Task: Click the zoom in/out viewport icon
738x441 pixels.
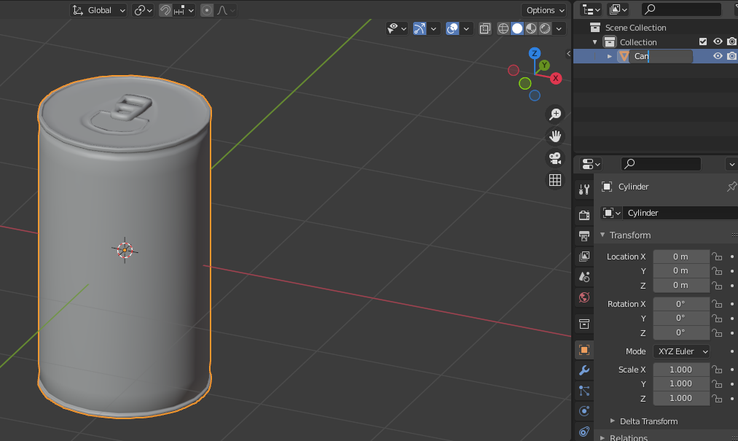Action: tap(555, 114)
